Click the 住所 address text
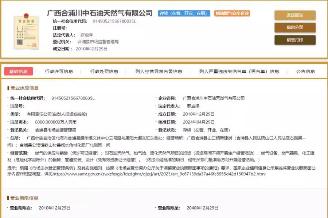Image resolution: width=328 pixels, height=218 pixels. pyautogui.click(x=157, y=141)
